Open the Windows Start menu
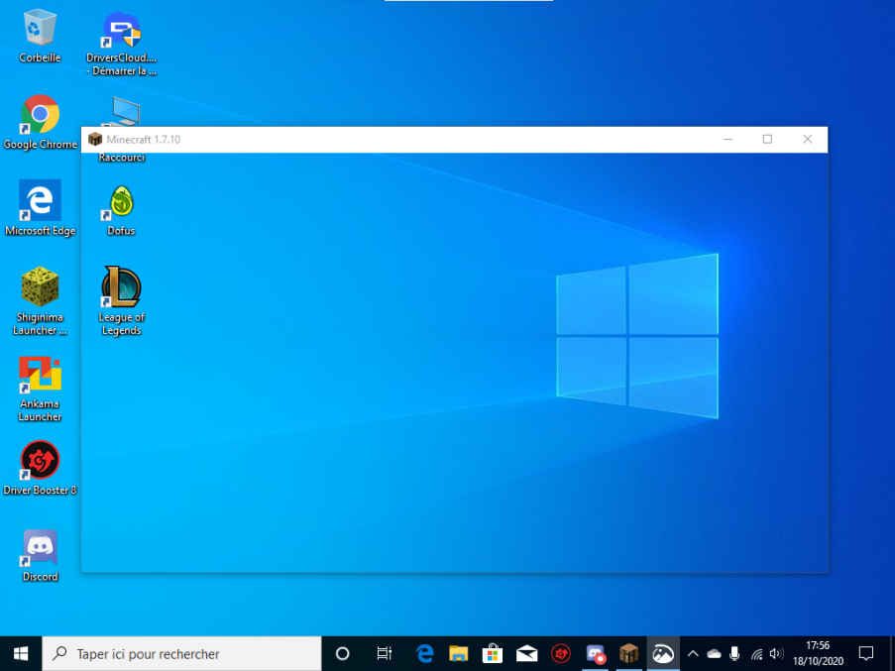Screen dimensions: 895x671 21,653
